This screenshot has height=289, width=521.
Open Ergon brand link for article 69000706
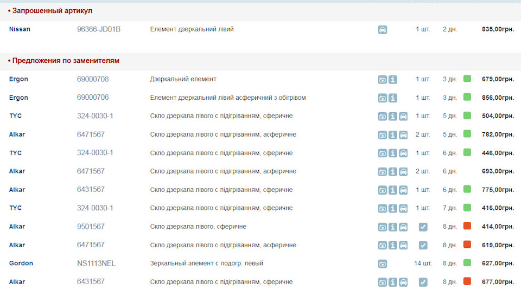click(x=18, y=98)
